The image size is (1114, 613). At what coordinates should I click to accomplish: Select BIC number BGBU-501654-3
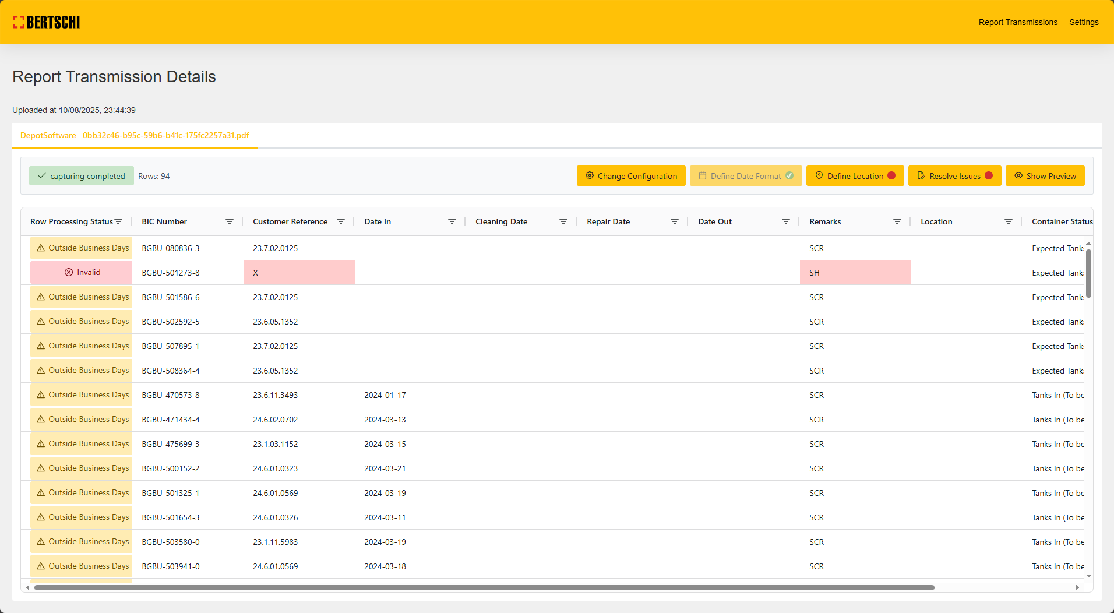[x=171, y=517]
